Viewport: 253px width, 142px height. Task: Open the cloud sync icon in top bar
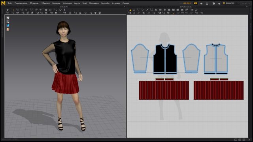195,3
